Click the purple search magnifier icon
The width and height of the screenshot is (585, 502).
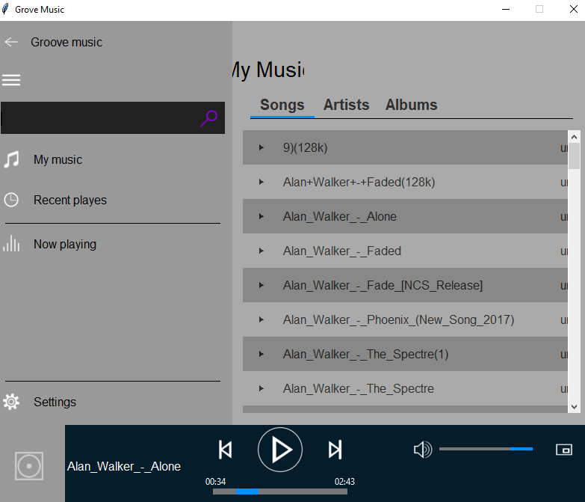coord(208,118)
